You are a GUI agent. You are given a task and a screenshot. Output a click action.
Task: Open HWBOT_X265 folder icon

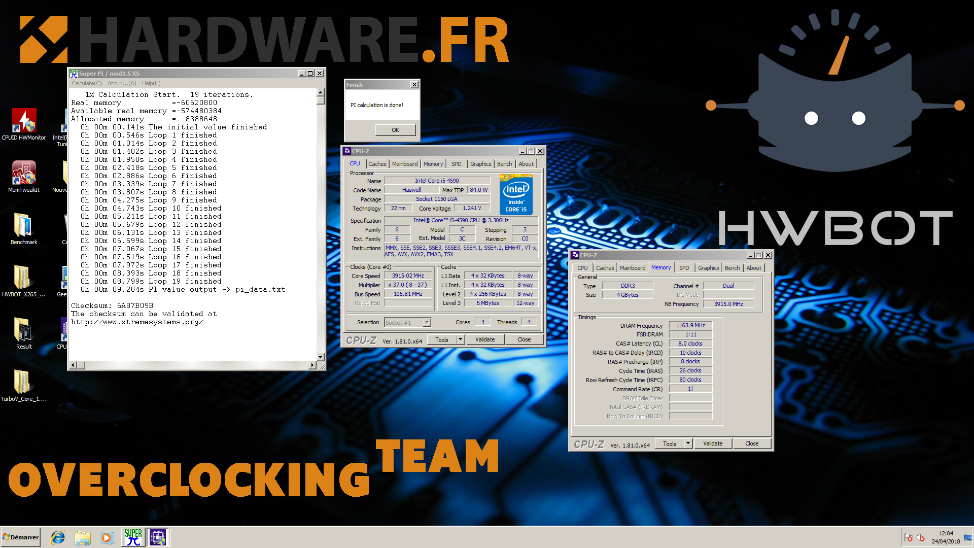click(x=24, y=281)
